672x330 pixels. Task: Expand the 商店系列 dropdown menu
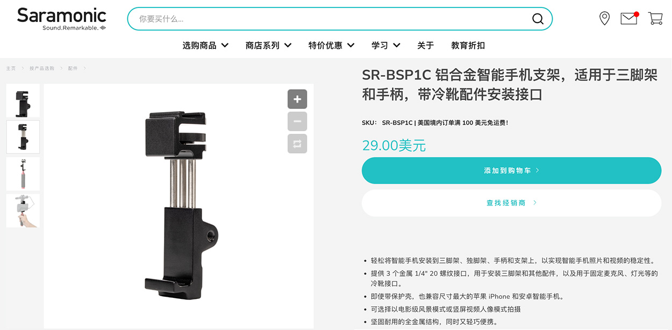(268, 46)
